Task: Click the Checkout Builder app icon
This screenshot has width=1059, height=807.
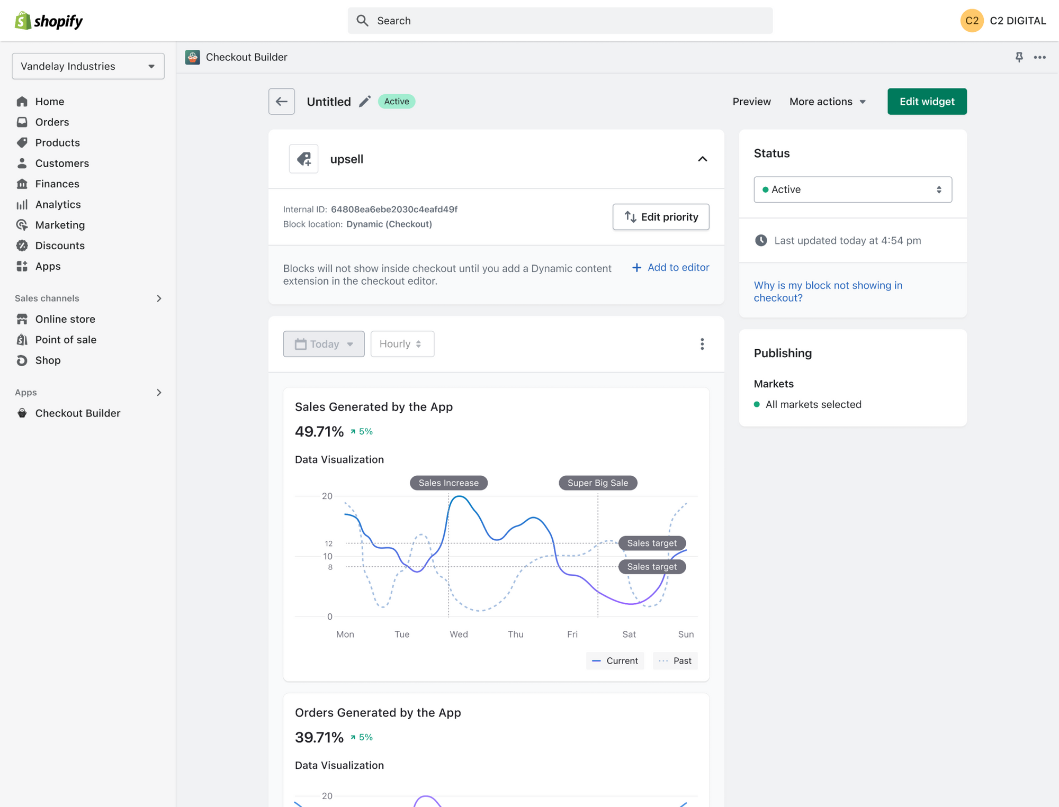Action: click(x=193, y=57)
